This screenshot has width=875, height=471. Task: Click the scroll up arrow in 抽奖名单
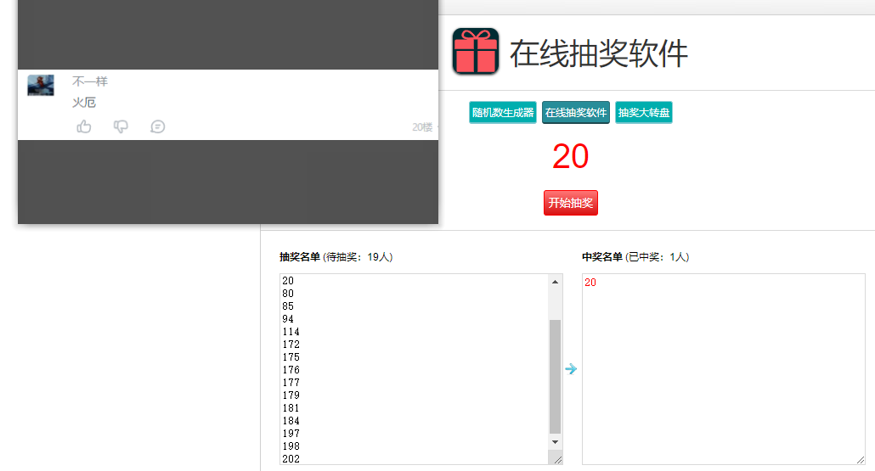556,281
